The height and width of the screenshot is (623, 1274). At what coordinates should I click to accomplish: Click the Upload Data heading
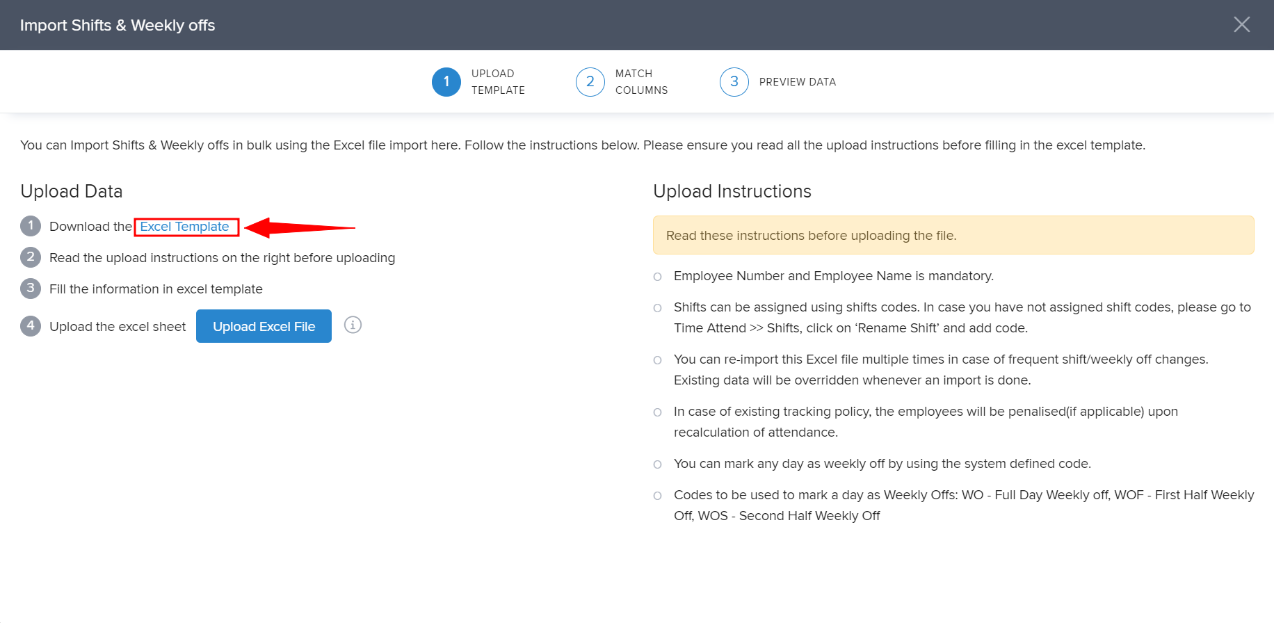72,191
